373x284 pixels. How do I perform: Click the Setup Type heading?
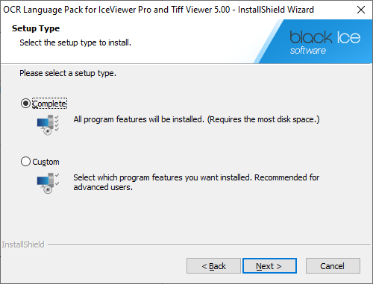coord(36,28)
